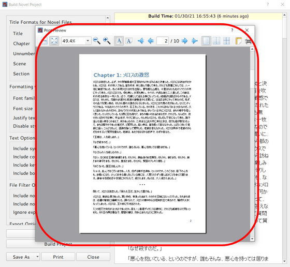
Task: Click the Title label under Title Formats
Action: click(x=18, y=34)
